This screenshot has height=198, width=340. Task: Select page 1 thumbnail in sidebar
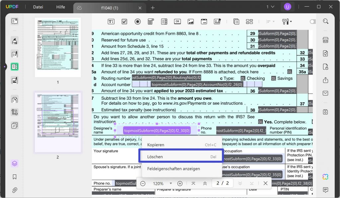point(57,47)
